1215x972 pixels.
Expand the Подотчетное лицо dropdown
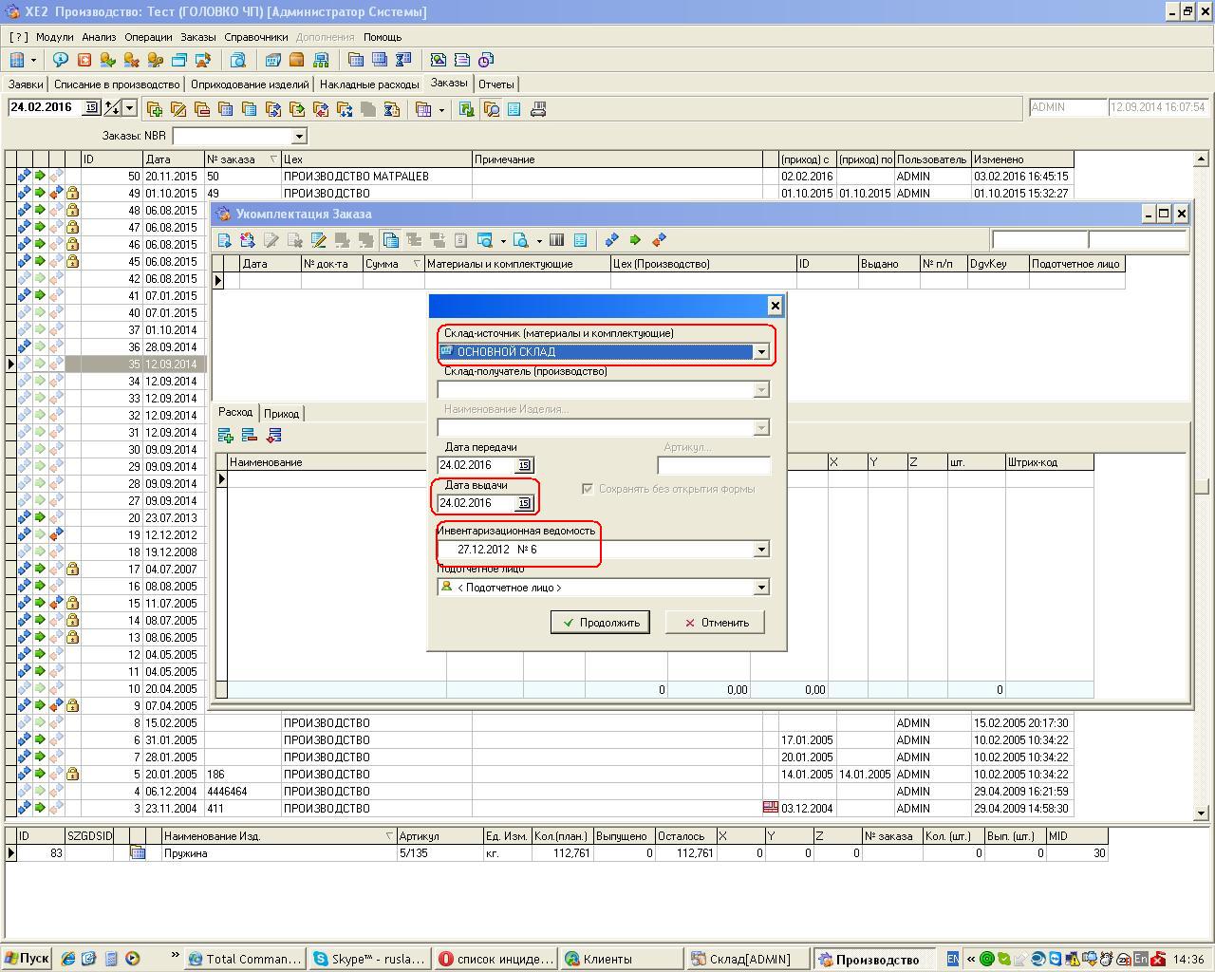click(x=760, y=588)
